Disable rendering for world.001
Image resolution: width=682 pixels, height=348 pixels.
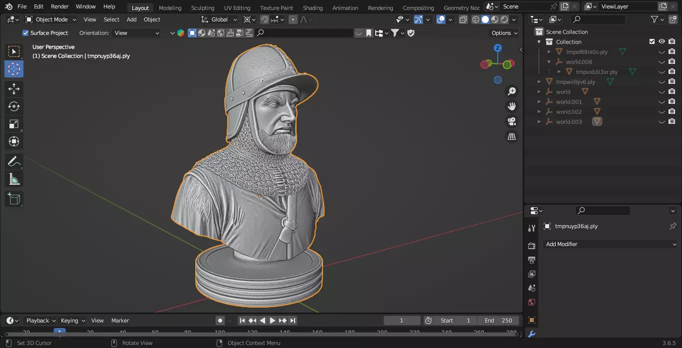(672, 102)
